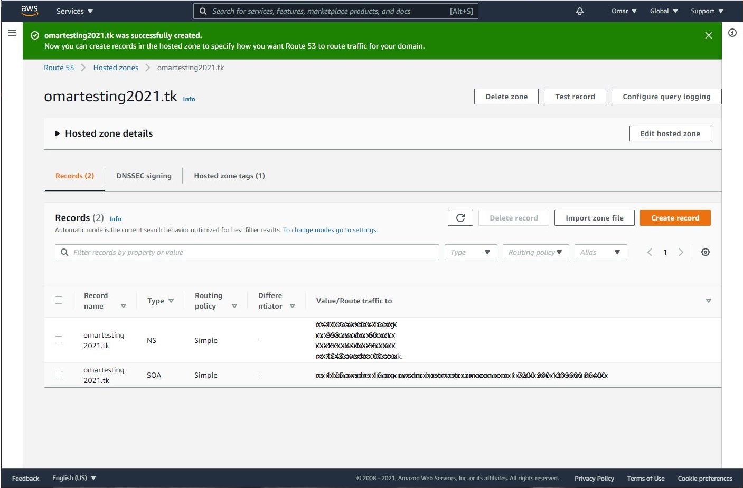
Task: Open Info link beside Records heading
Action: tap(116, 219)
